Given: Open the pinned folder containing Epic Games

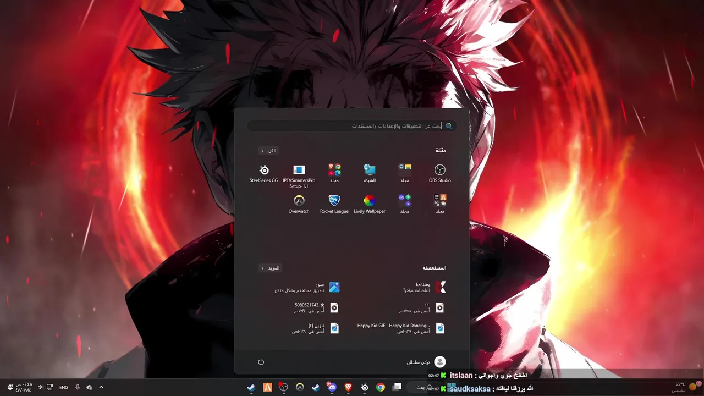Looking at the screenshot, I should pos(439,204).
